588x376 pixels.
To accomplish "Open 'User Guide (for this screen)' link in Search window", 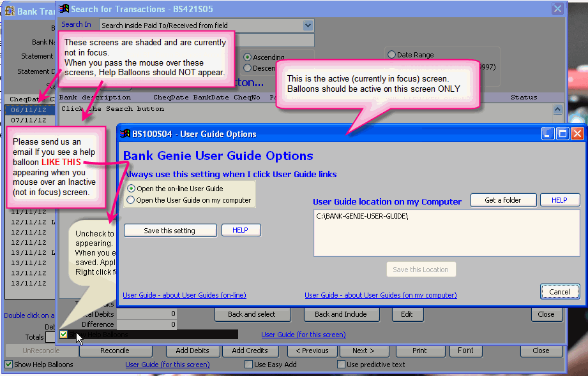I will click(303, 335).
